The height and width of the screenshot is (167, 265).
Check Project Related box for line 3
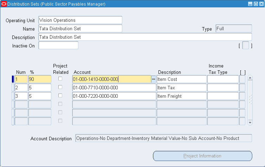(60, 96)
